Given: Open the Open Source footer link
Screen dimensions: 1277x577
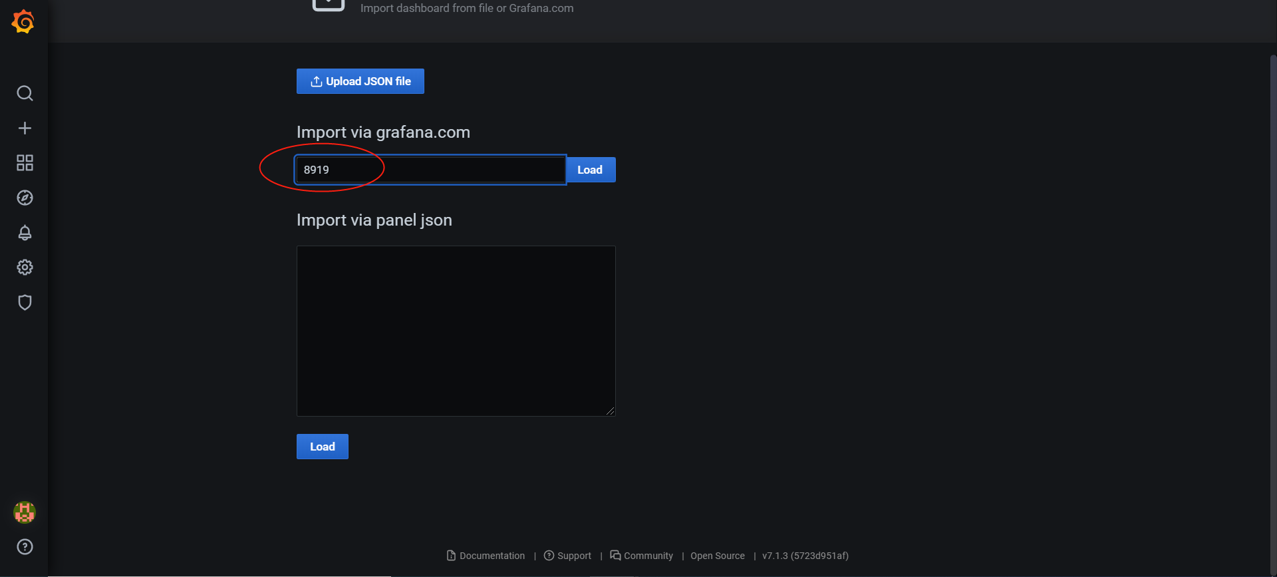Looking at the screenshot, I should click(718, 556).
